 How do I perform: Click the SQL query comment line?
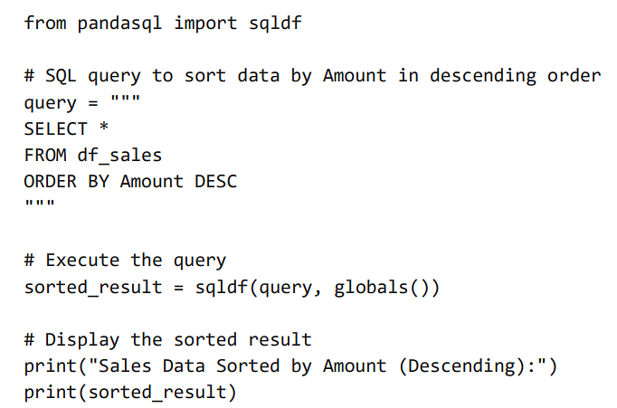point(313,76)
